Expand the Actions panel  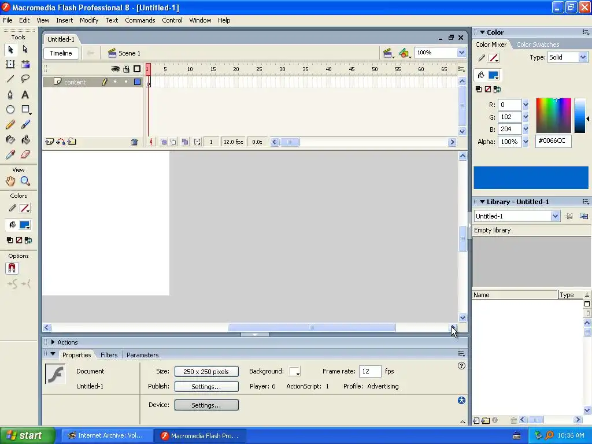click(x=53, y=342)
